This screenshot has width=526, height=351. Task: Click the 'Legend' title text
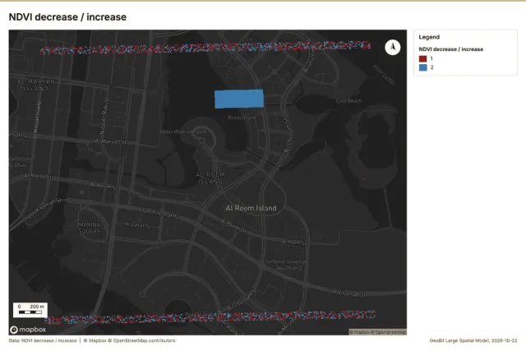[429, 37]
